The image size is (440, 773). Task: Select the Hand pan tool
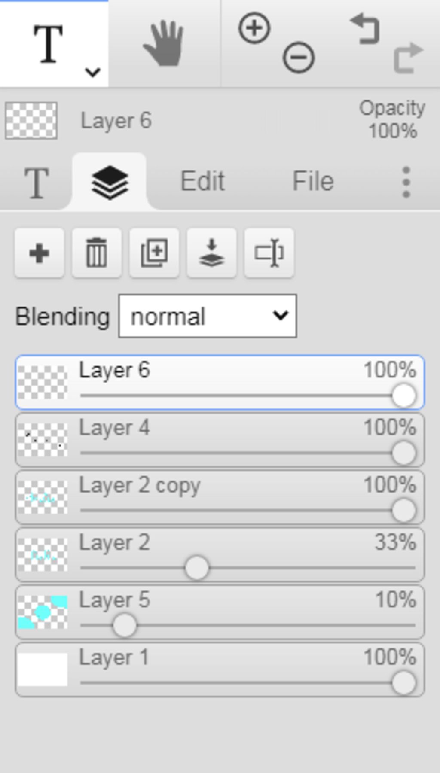pos(164,43)
